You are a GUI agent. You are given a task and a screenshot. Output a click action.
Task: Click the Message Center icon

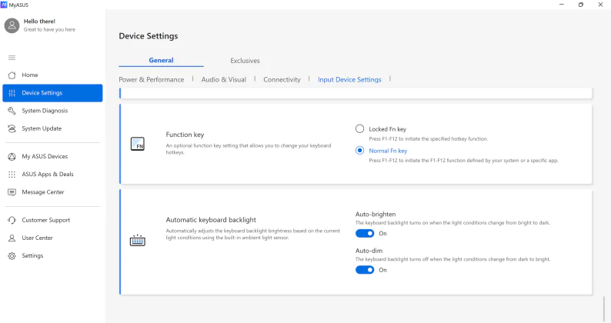pos(12,192)
